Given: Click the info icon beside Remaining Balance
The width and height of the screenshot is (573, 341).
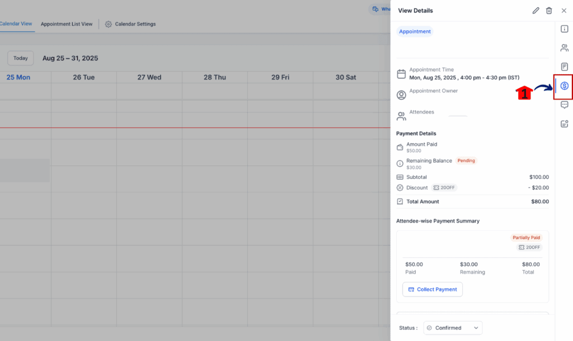Looking at the screenshot, I should click(400, 164).
